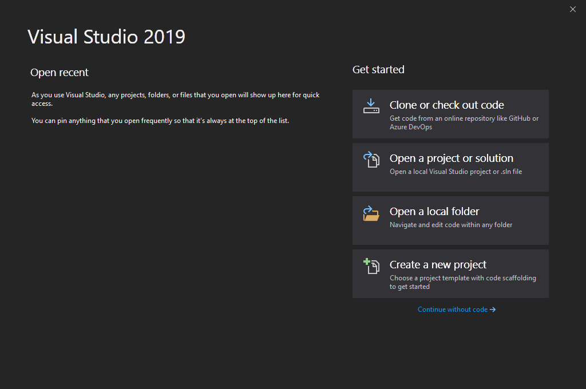Click the Clone or check out code download icon

[371, 106]
